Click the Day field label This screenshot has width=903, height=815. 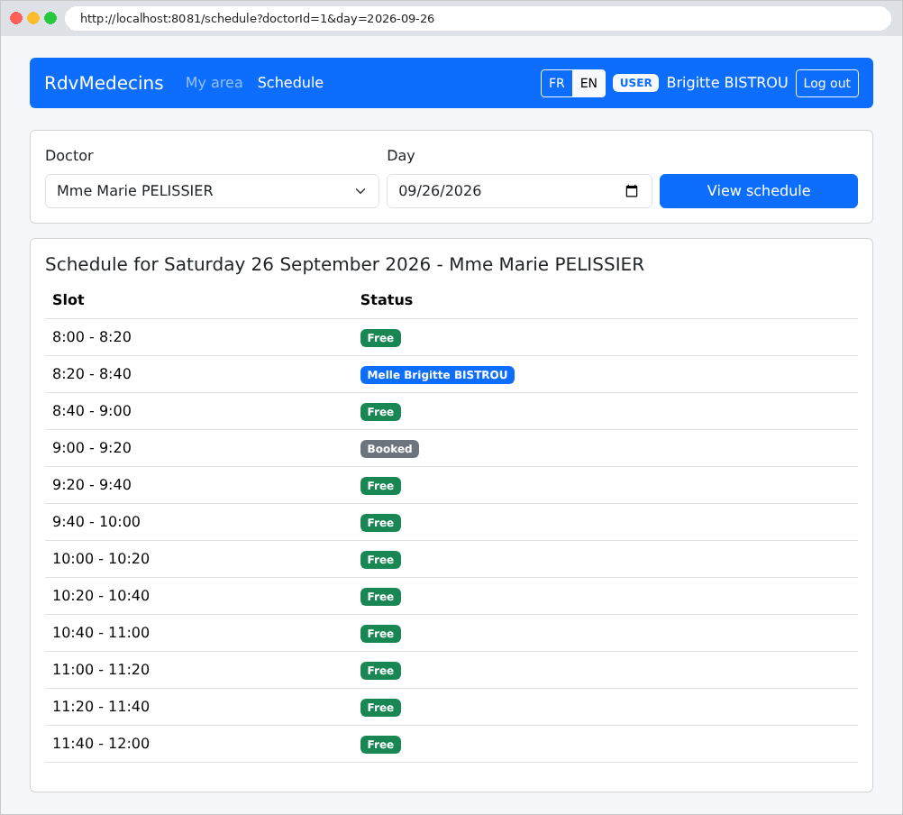(401, 155)
